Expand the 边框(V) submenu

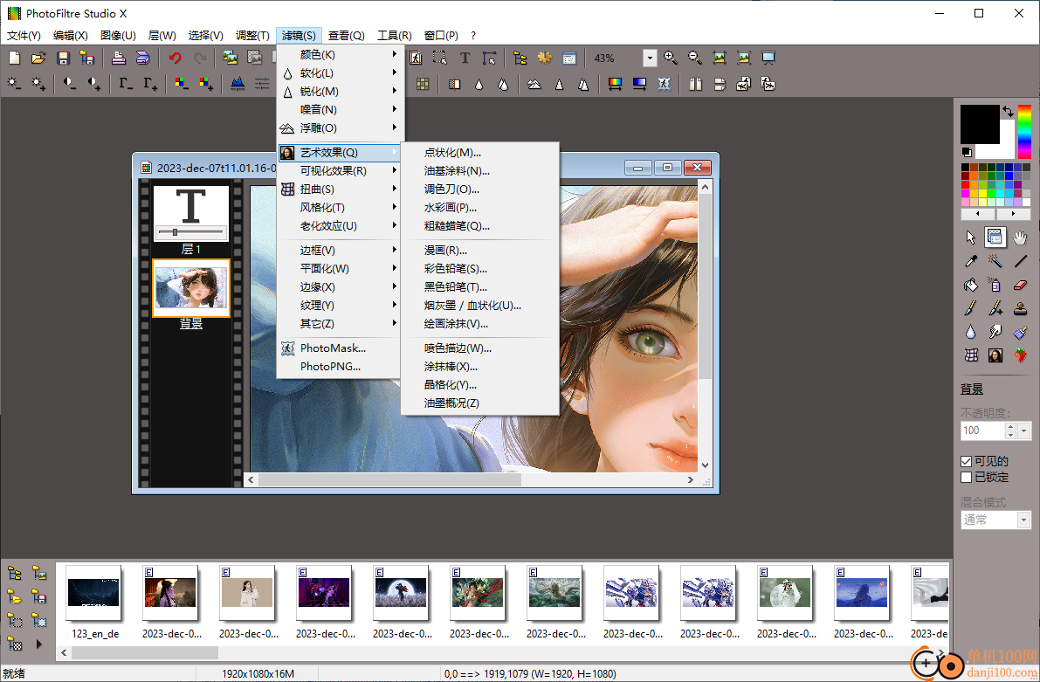(x=339, y=250)
